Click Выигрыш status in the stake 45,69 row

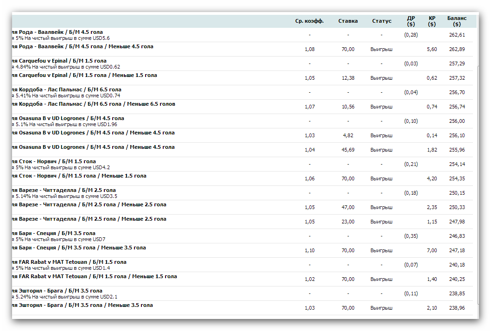click(381, 150)
